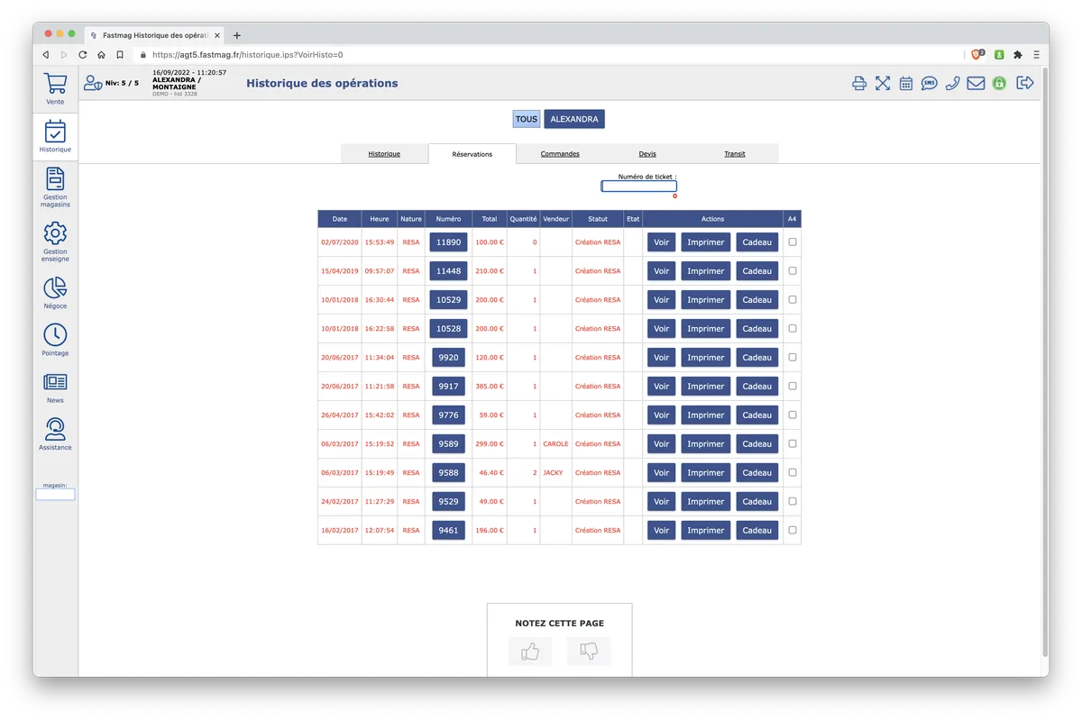Image resolution: width=1082 pixels, height=720 pixels.
Task: Tick the A4 checkbox for ticket 9461
Action: pos(793,530)
